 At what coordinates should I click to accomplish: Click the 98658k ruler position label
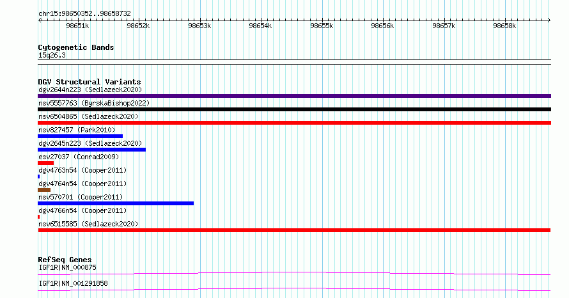(x=504, y=26)
